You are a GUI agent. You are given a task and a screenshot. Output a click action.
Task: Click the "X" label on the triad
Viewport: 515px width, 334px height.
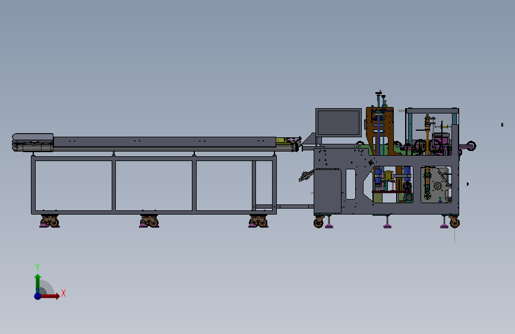[64, 293]
